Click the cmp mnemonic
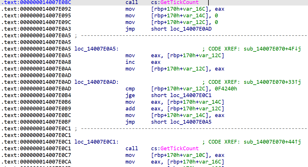Viewport: 308px width, 167px height. [130, 89]
